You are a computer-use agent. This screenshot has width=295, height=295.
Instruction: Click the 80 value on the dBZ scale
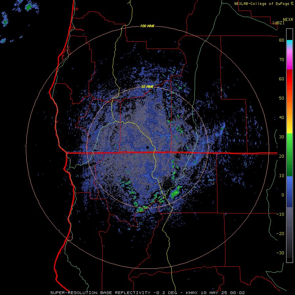[282, 40]
